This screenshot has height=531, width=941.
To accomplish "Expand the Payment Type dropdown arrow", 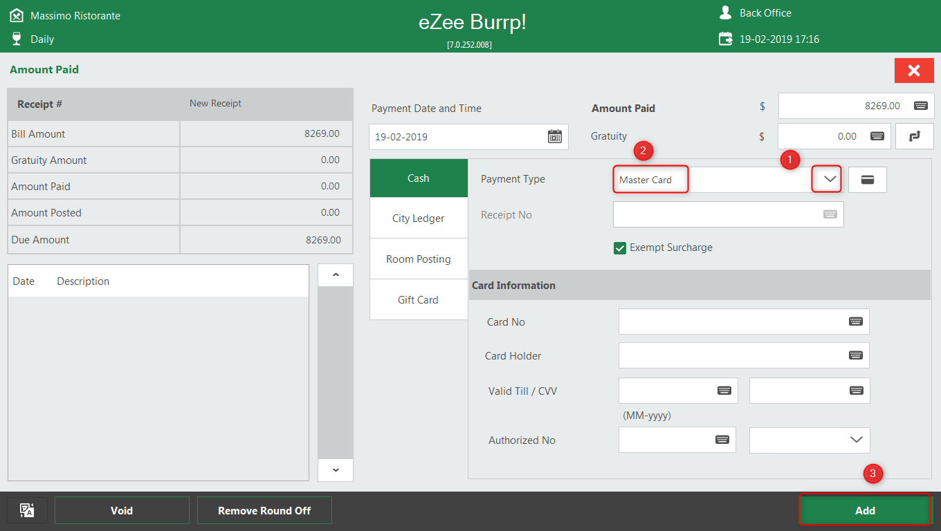I will click(830, 179).
